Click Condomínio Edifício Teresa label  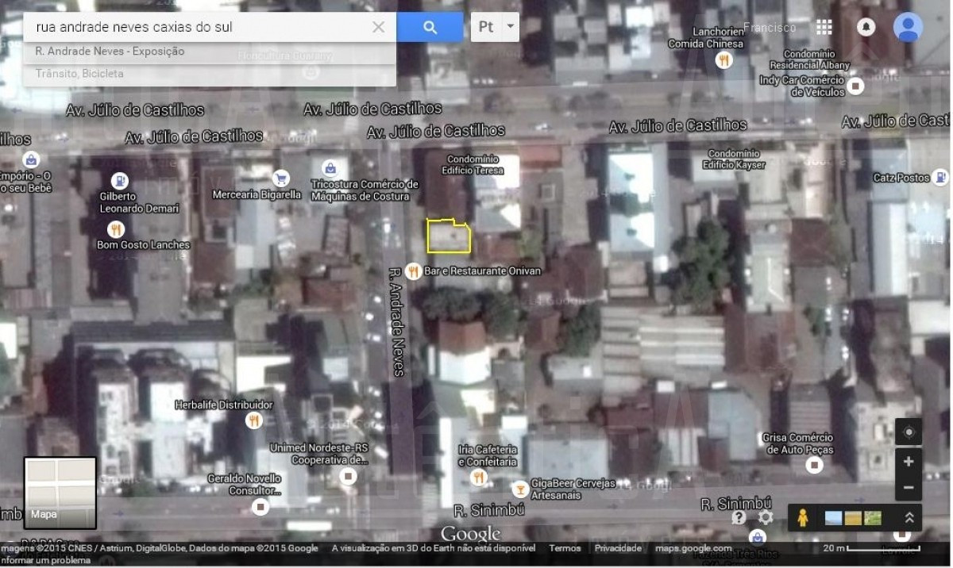[x=473, y=164]
